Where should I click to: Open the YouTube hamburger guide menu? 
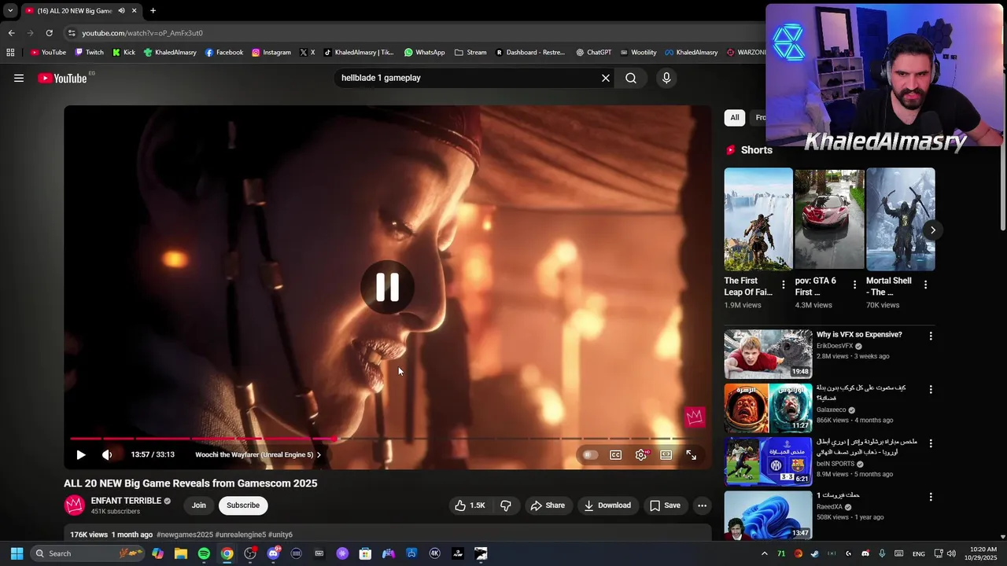(x=19, y=78)
